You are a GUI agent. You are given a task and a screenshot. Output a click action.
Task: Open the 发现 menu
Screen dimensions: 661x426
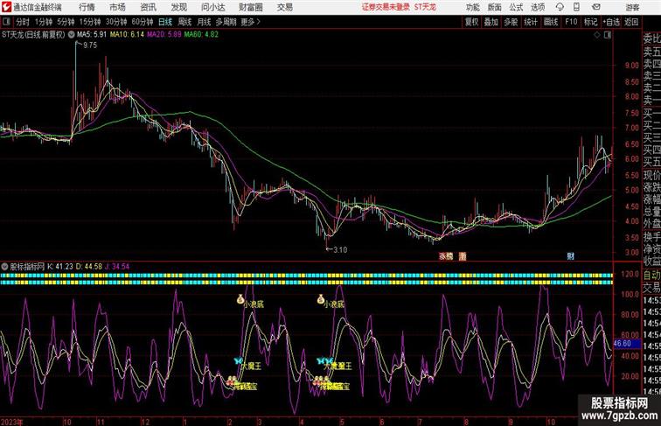point(179,7)
